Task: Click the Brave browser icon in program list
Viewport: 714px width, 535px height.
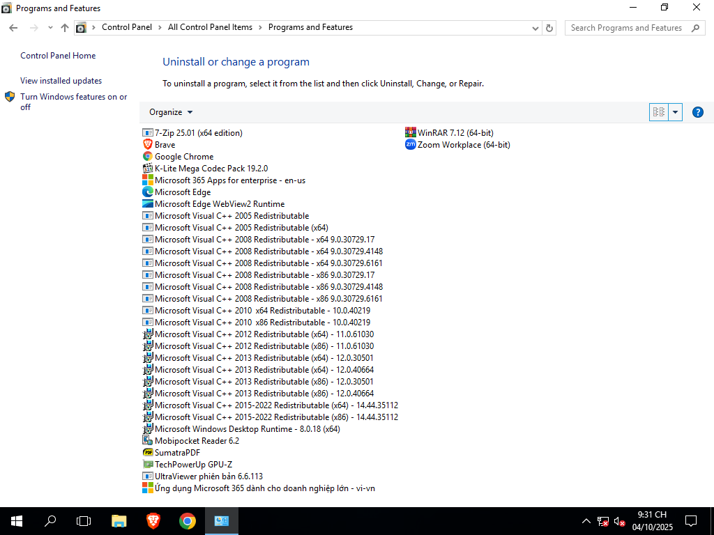Action: [148, 145]
